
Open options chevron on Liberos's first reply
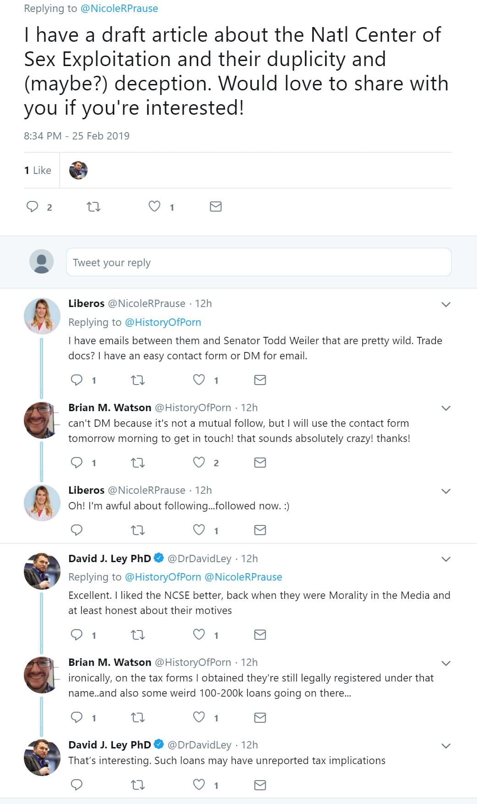pos(446,304)
